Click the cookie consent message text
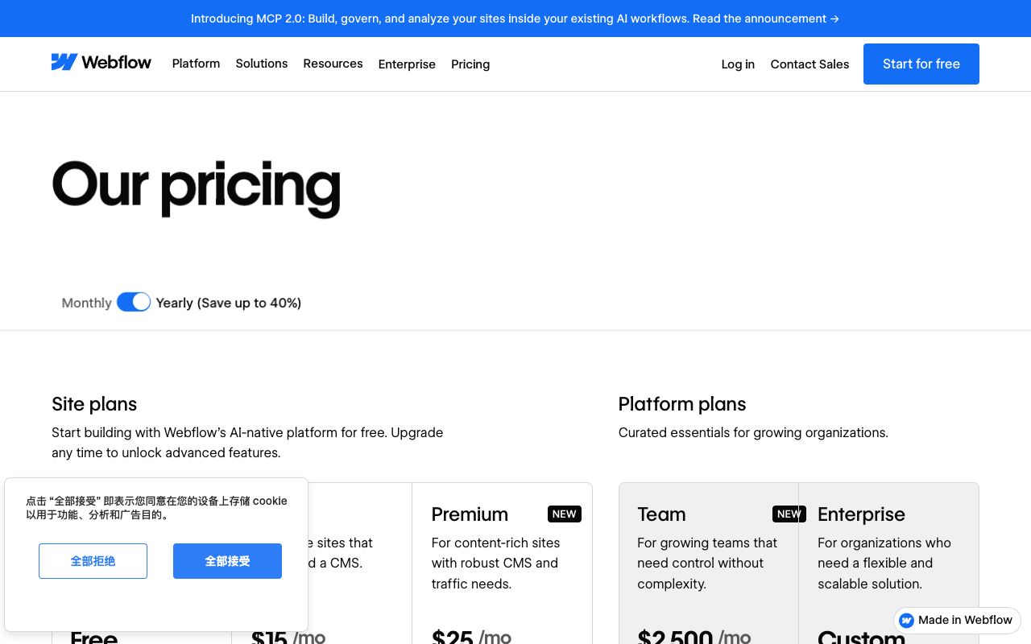The image size is (1031, 644). (156, 507)
